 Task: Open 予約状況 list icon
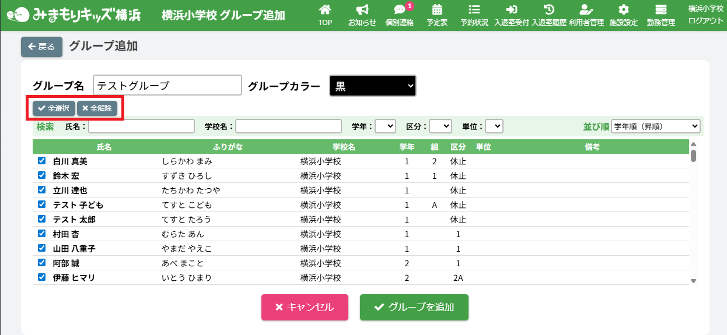click(x=474, y=10)
